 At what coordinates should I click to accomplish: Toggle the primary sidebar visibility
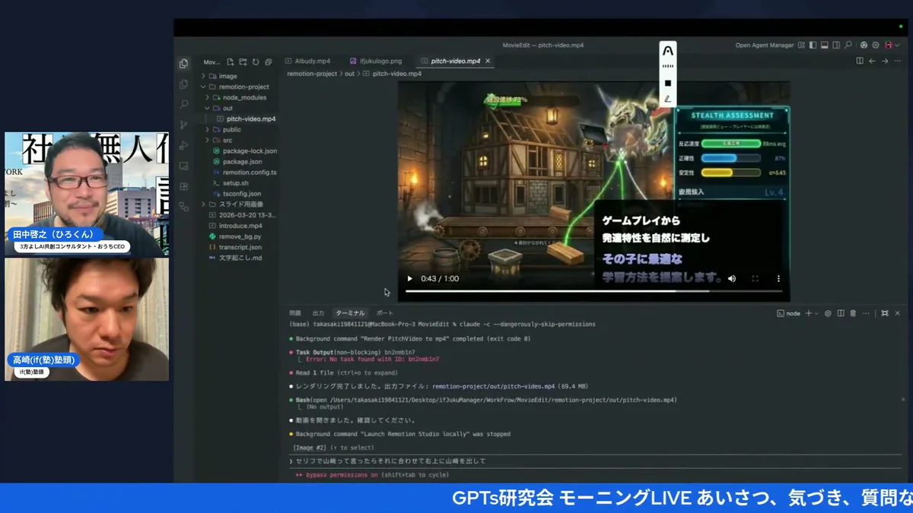click(813, 45)
